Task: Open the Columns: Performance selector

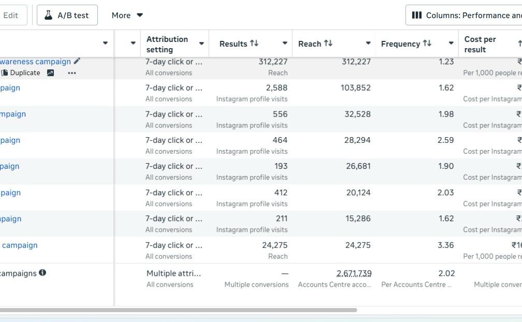Action: [464, 15]
